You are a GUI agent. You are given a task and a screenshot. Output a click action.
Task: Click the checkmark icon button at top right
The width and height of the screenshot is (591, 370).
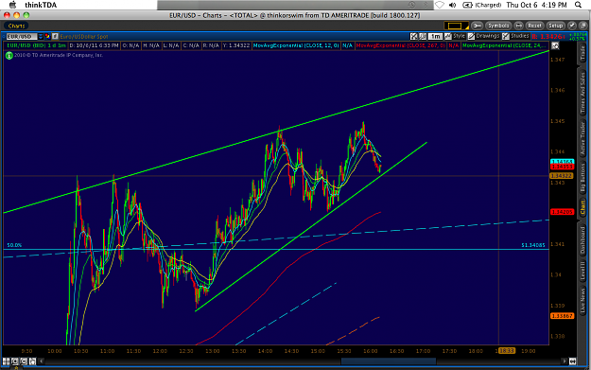click(572, 26)
